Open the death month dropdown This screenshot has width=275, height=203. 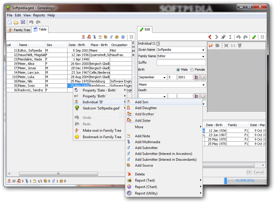point(164,97)
